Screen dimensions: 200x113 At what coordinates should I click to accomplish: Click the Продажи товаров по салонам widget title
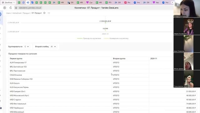tap(22, 54)
